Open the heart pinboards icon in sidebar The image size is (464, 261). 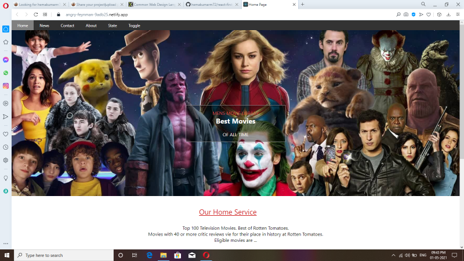pos(6,134)
